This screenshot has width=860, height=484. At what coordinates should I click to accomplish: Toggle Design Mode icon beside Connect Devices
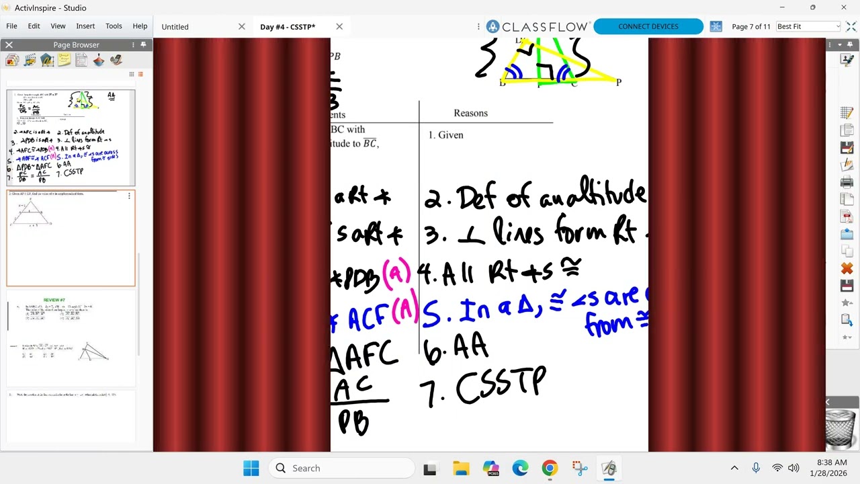pos(716,27)
